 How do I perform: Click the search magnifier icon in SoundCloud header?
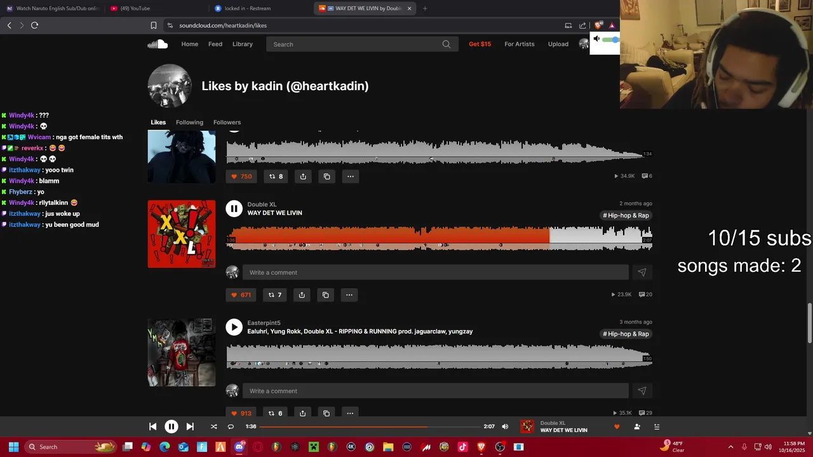447,44
